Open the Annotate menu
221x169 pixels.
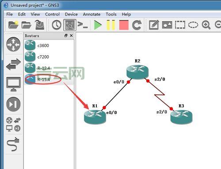(91, 15)
